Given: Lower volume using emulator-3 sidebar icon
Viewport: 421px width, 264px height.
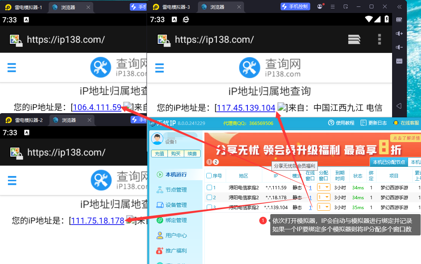Looking at the screenshot, I should (x=399, y=47).
